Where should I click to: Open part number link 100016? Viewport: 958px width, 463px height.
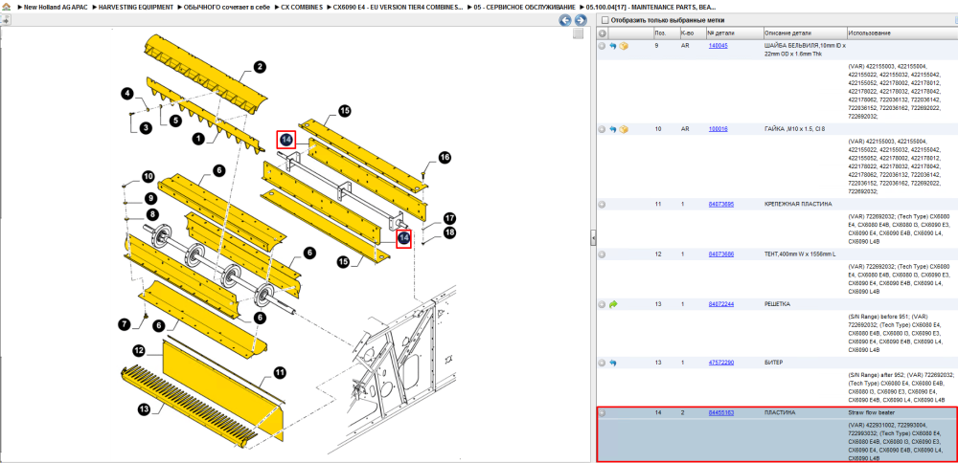[x=718, y=129]
